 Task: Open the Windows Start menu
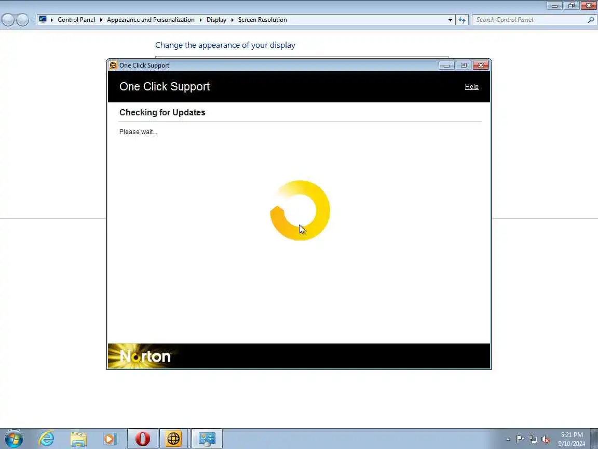coord(14,438)
